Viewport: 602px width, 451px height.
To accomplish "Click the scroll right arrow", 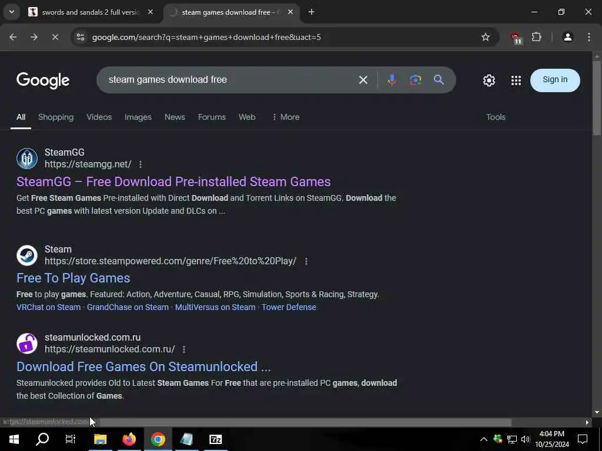I will [x=587, y=422].
